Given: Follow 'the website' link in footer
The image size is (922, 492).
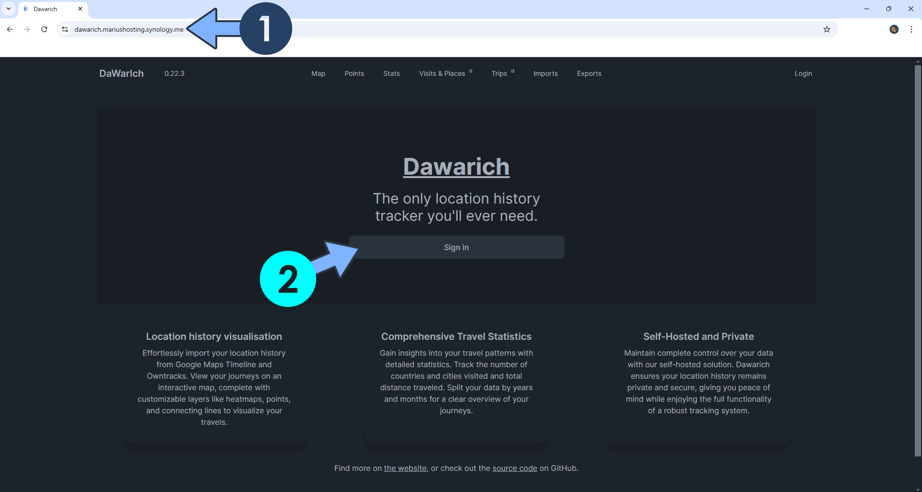Looking at the screenshot, I should coord(405,468).
